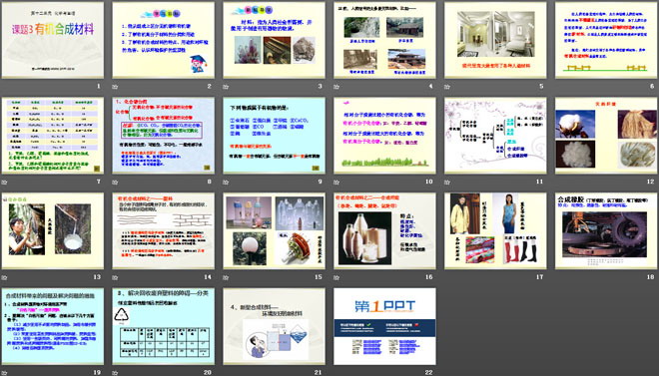659x376 pixels.
Task: Click animation star icon under slide 4
Action: [x=336, y=87]
